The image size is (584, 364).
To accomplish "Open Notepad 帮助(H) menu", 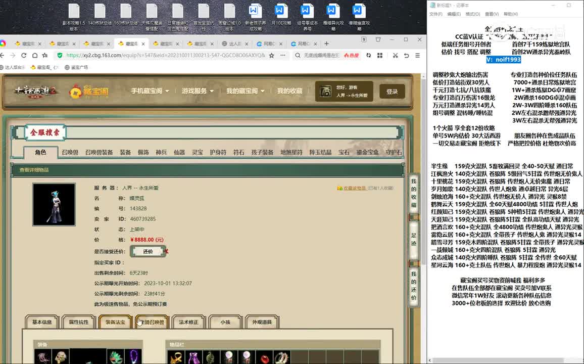I will (x=511, y=14).
